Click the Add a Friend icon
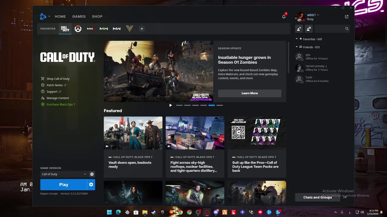Screen dimensions: 387x217 pos(299,29)
